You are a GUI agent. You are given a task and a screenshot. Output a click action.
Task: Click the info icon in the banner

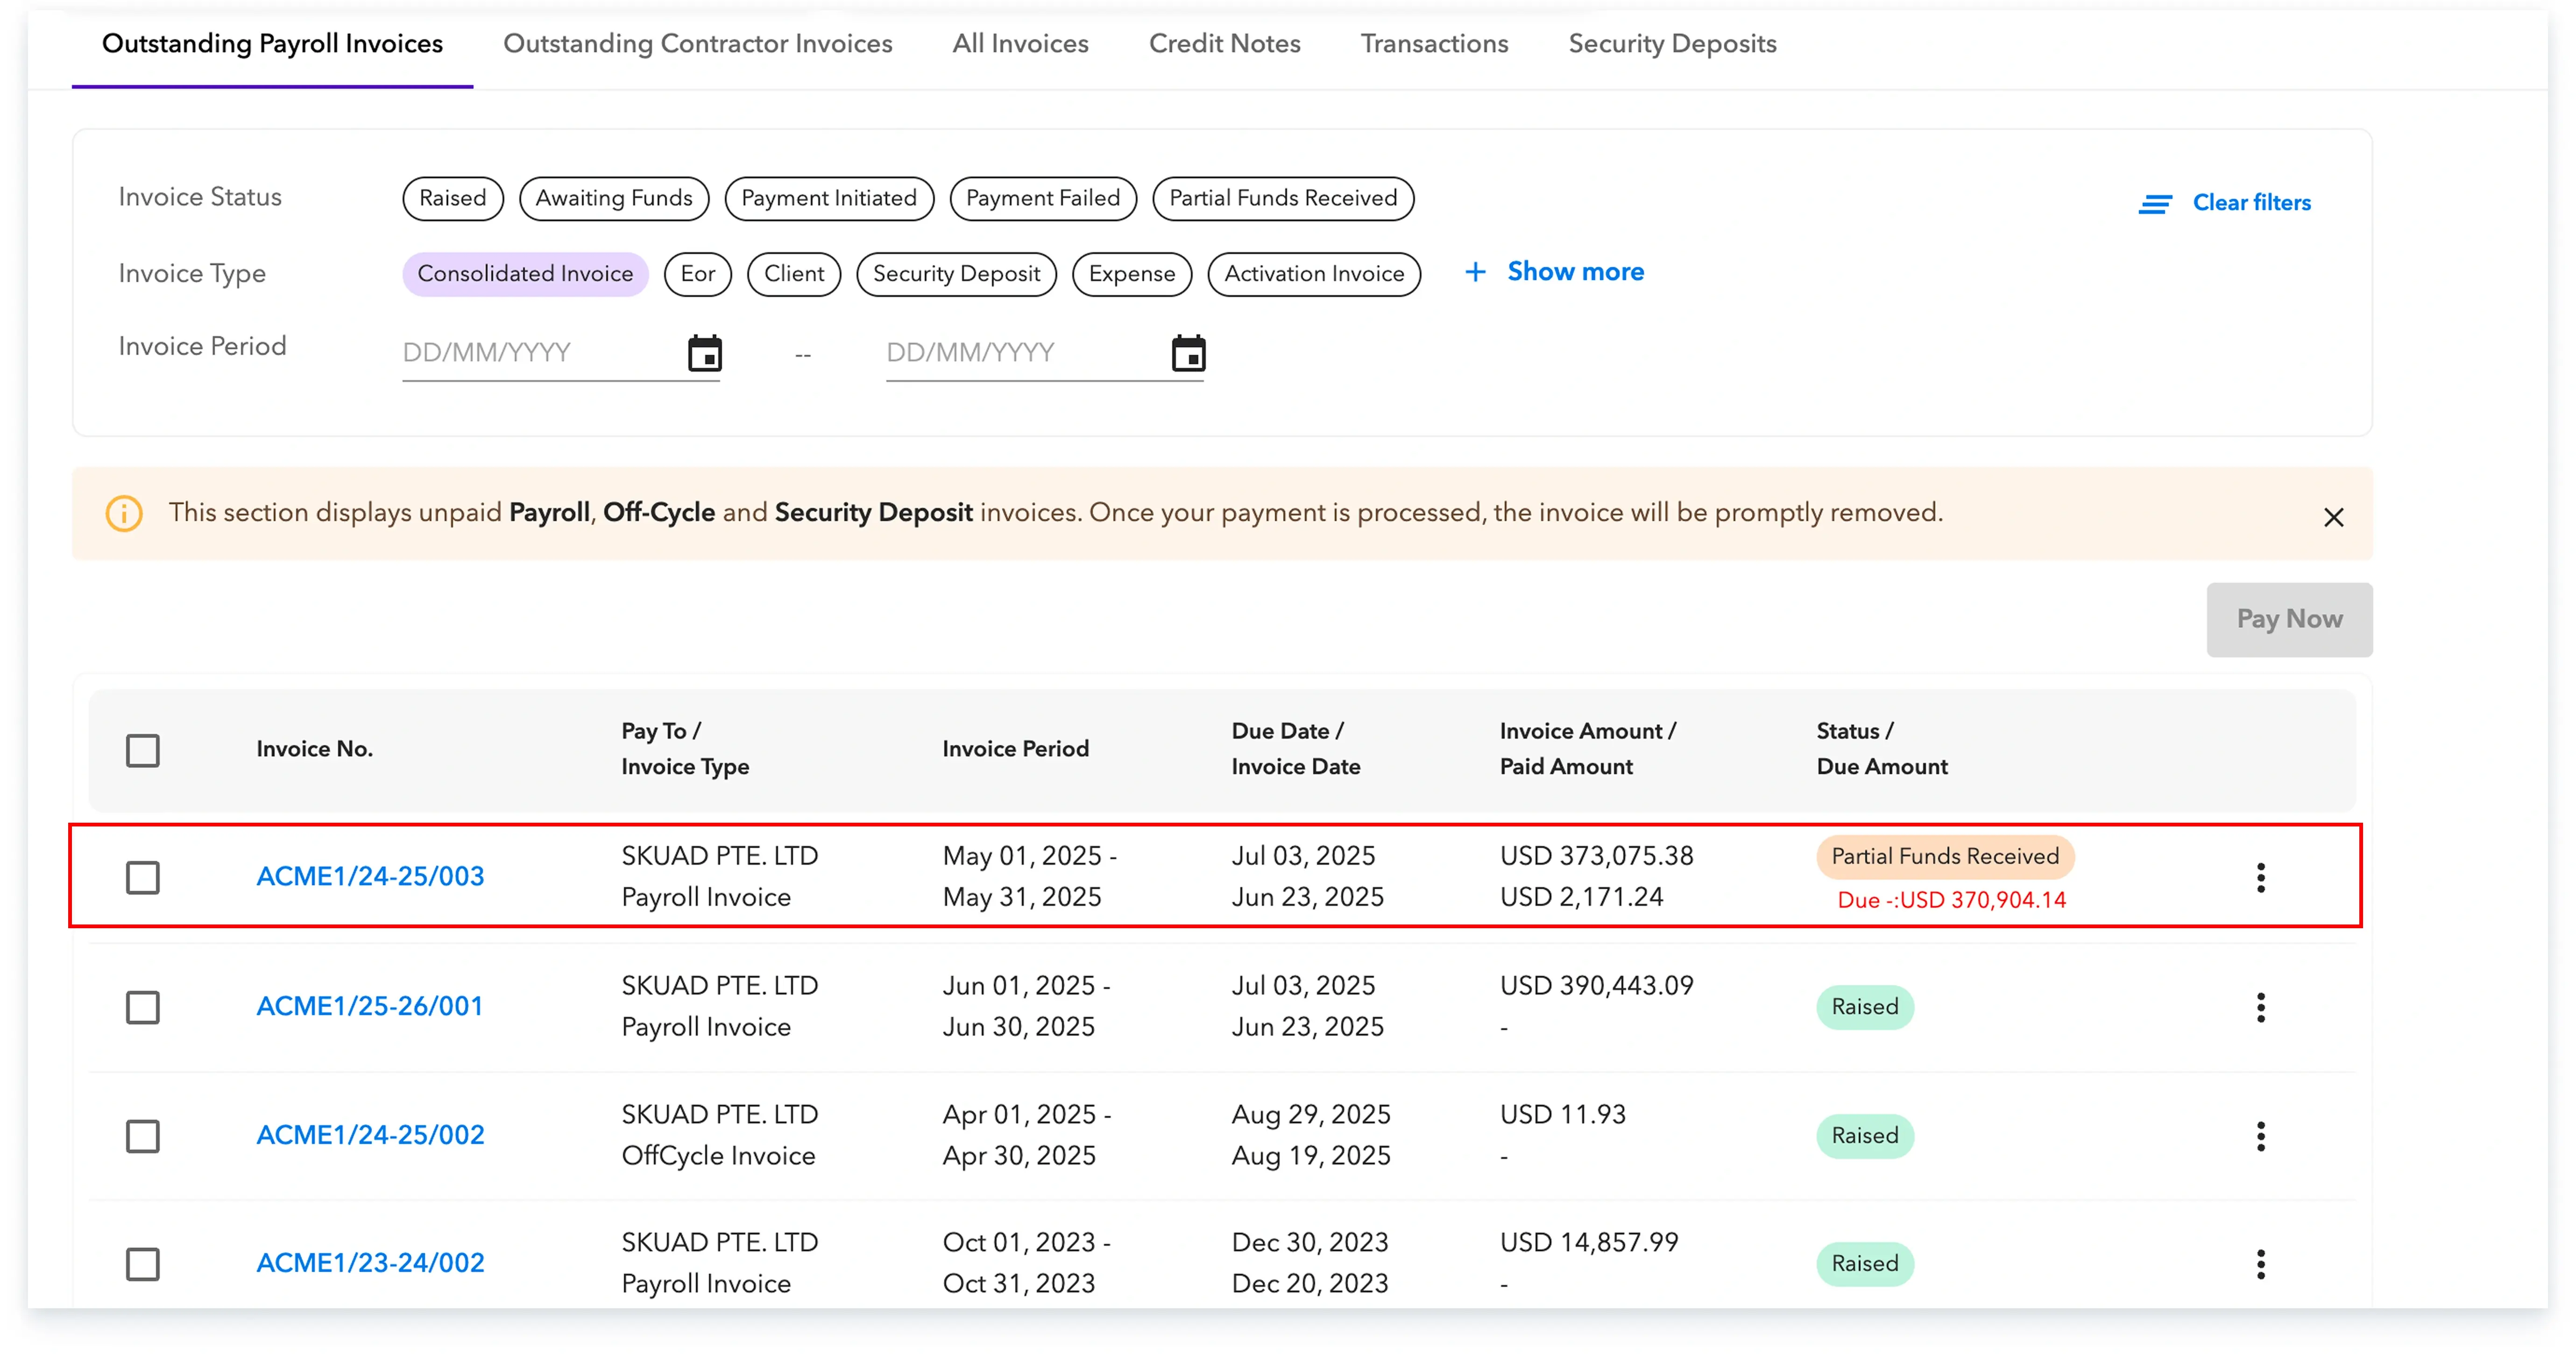click(x=124, y=513)
